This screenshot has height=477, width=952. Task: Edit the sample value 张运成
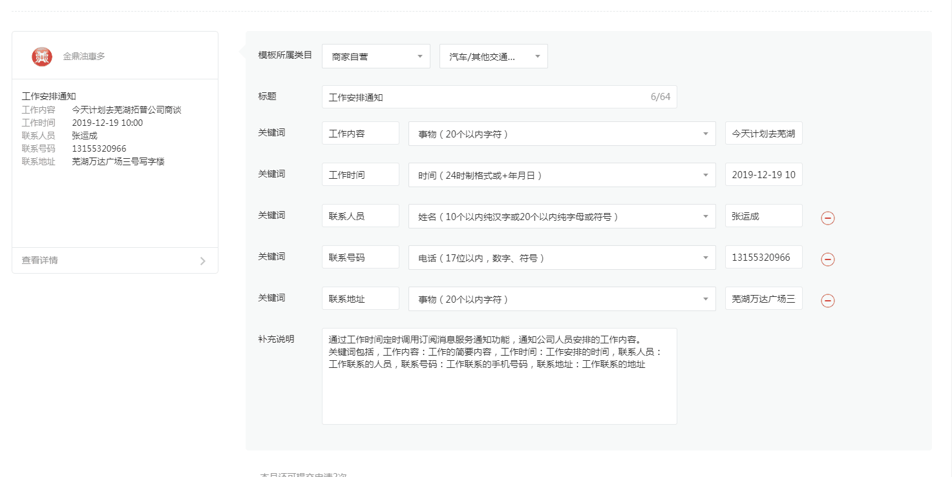click(763, 216)
